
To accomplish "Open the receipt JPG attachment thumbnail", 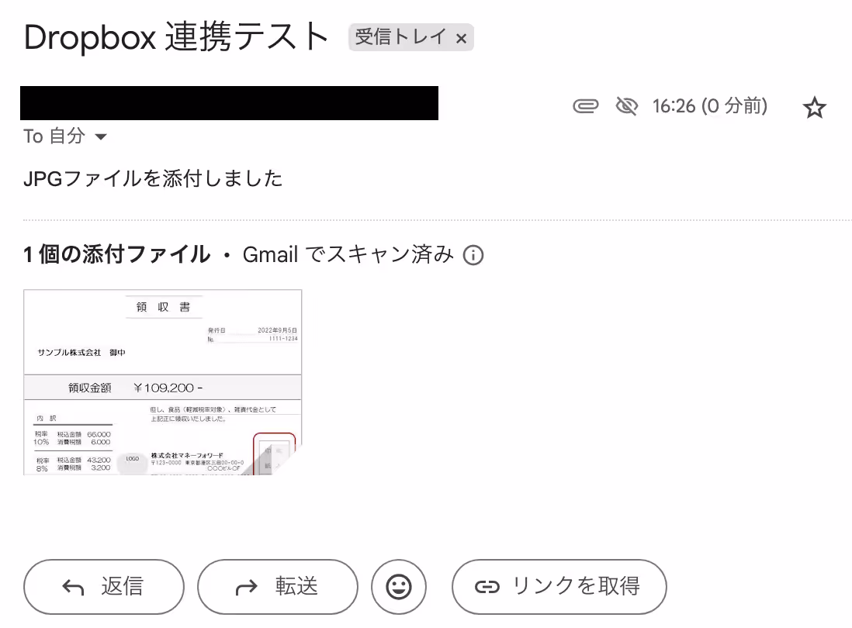I will click(162, 382).
